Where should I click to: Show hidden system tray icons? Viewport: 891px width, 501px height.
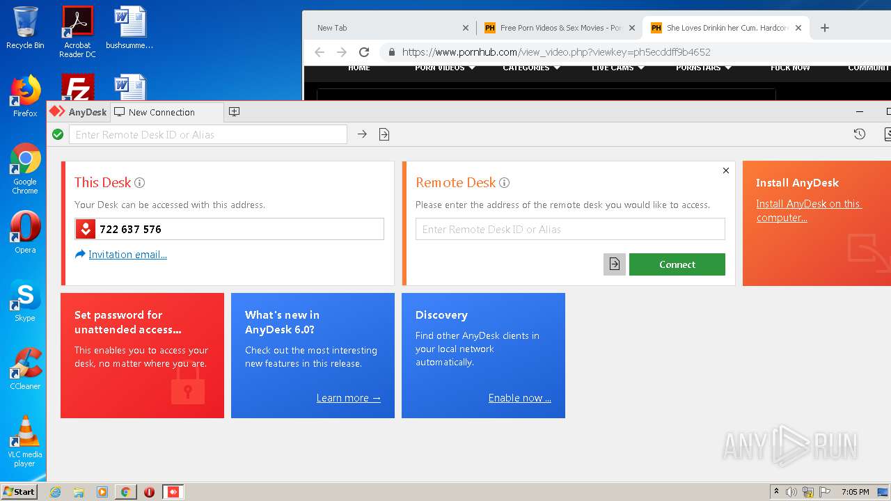click(776, 492)
